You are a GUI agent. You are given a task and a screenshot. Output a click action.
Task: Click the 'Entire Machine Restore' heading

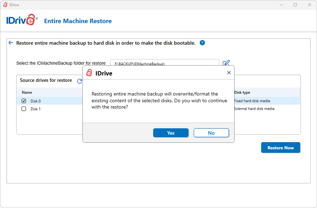pyautogui.click(x=78, y=21)
